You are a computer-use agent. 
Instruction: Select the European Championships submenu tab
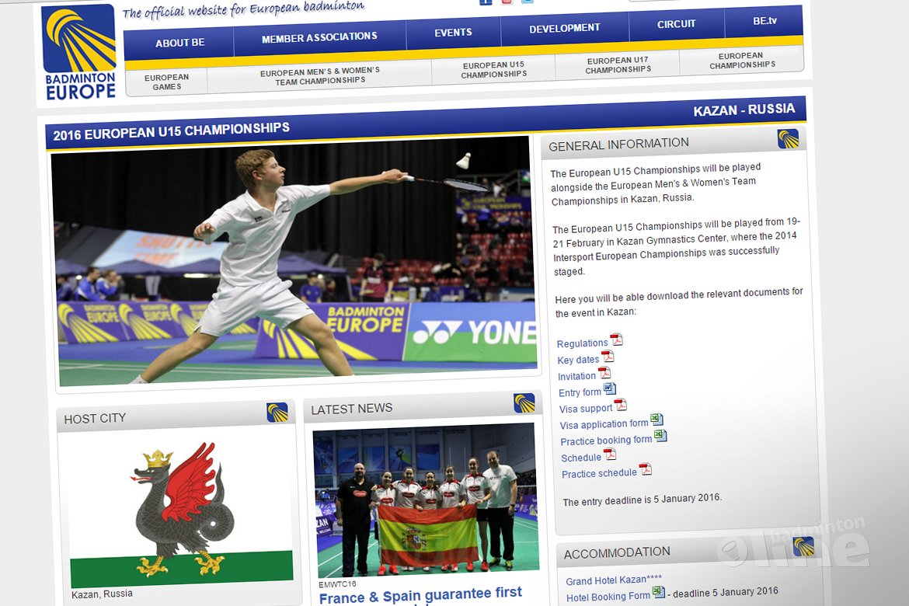742,61
